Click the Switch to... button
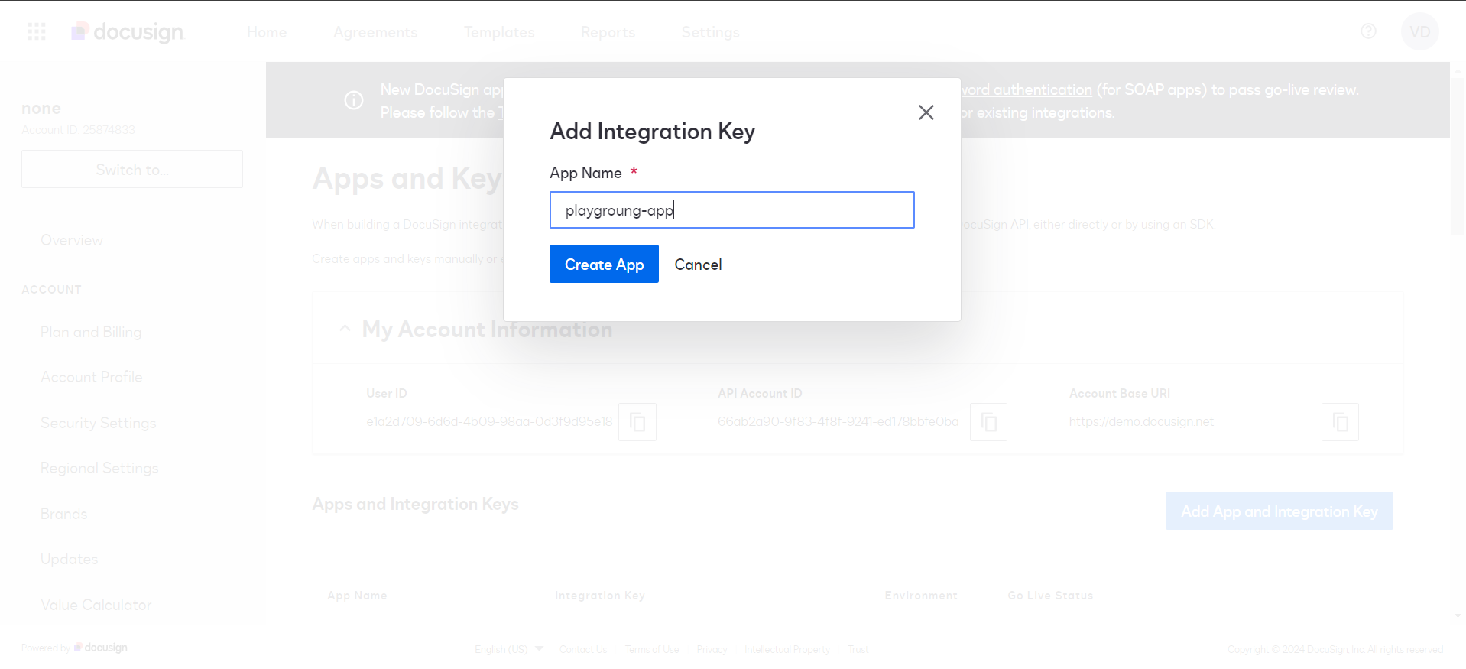This screenshot has width=1466, height=669. pos(132,169)
